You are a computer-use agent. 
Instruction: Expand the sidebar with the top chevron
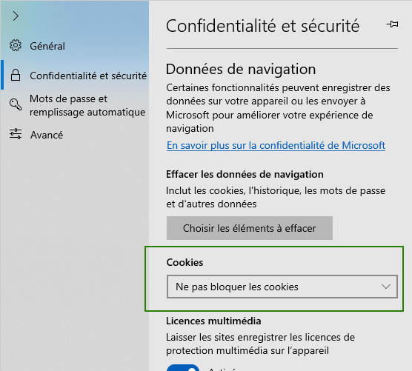click(16, 16)
